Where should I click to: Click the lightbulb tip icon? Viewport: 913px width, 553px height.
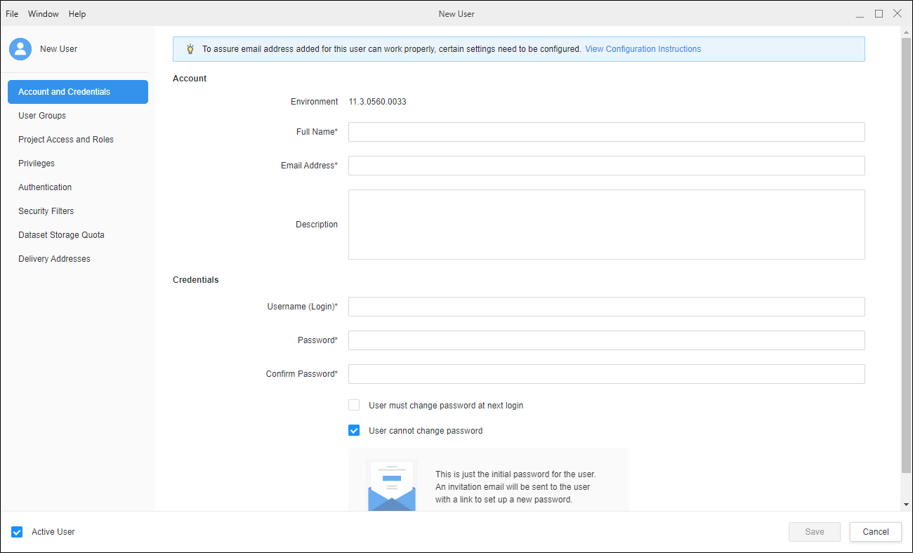[x=190, y=49]
